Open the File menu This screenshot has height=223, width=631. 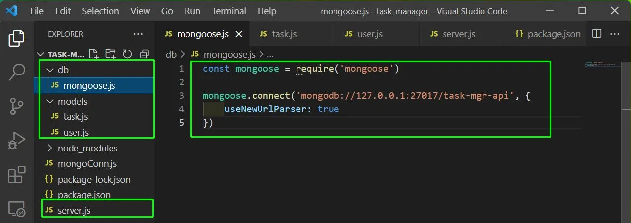(37, 11)
